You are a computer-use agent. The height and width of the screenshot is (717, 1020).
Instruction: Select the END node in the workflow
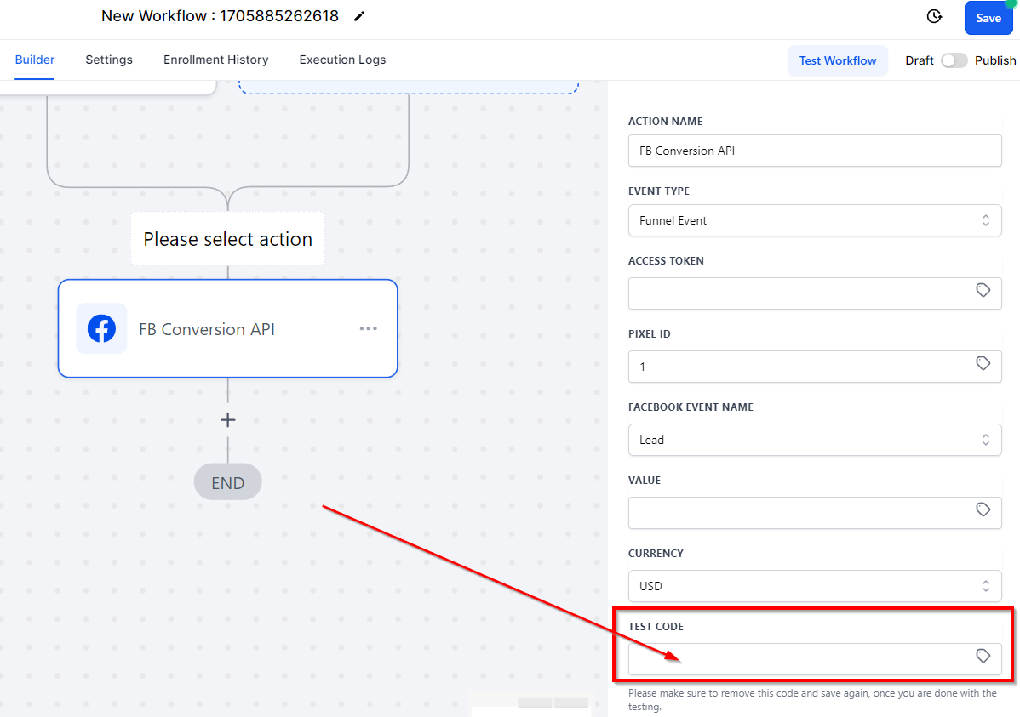pos(227,482)
